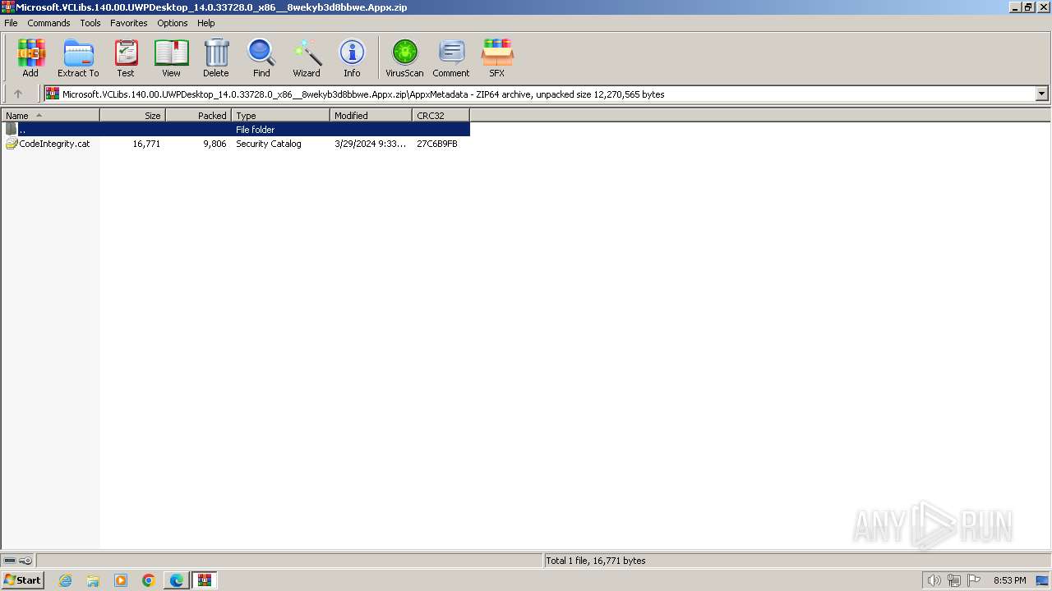Click the Action Center flag icon
Viewport: 1052px width, 591px height.
click(x=974, y=580)
